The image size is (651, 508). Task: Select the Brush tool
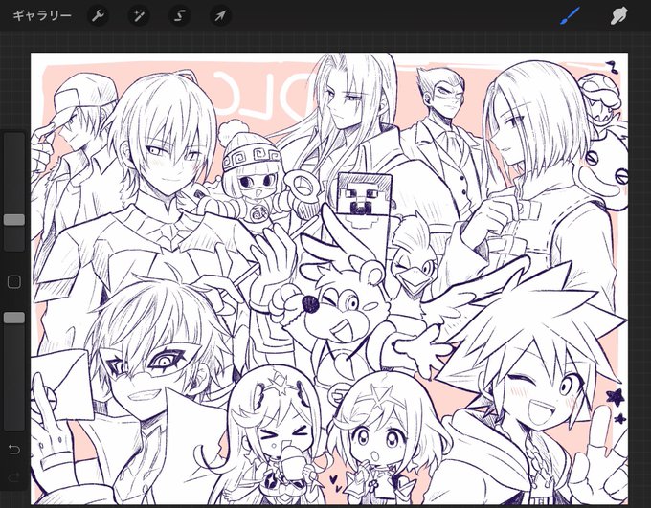pyautogui.click(x=571, y=16)
